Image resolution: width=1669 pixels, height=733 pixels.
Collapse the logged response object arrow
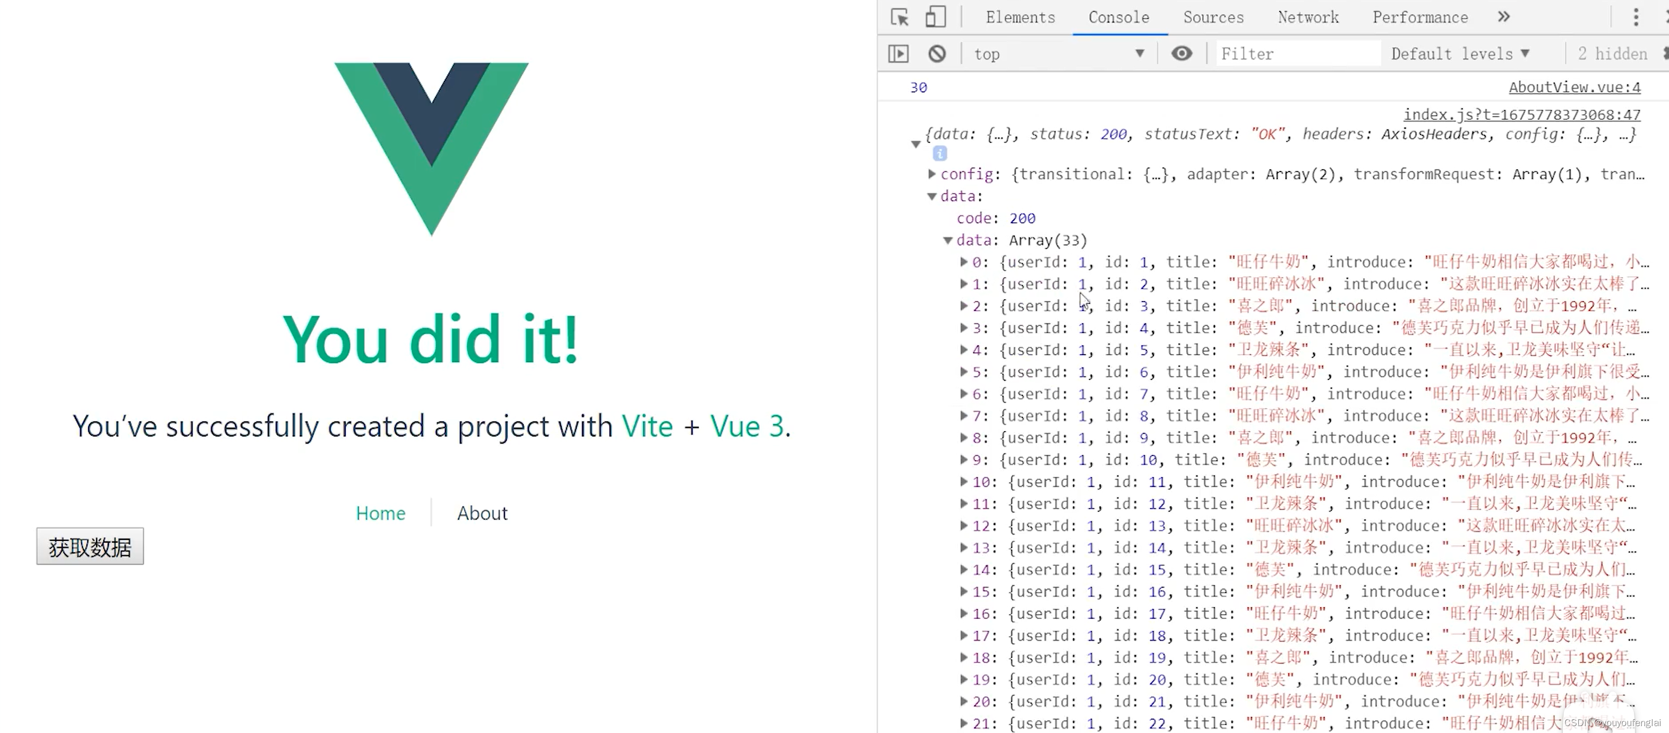click(915, 144)
